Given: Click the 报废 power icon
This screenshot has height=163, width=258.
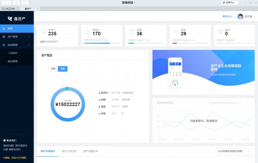Looking at the screenshot, I should point(176,32).
